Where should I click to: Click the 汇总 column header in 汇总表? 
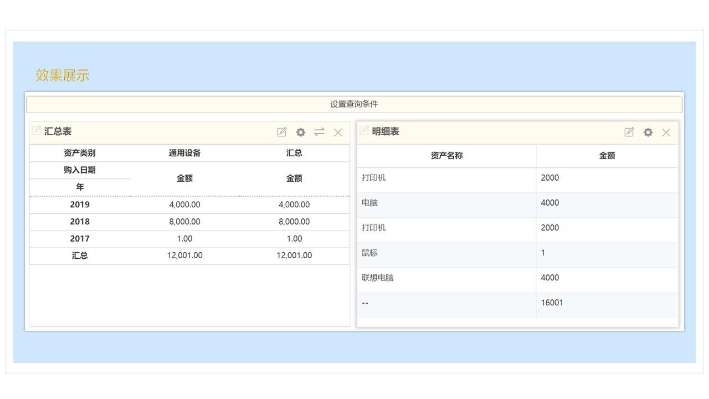point(294,153)
